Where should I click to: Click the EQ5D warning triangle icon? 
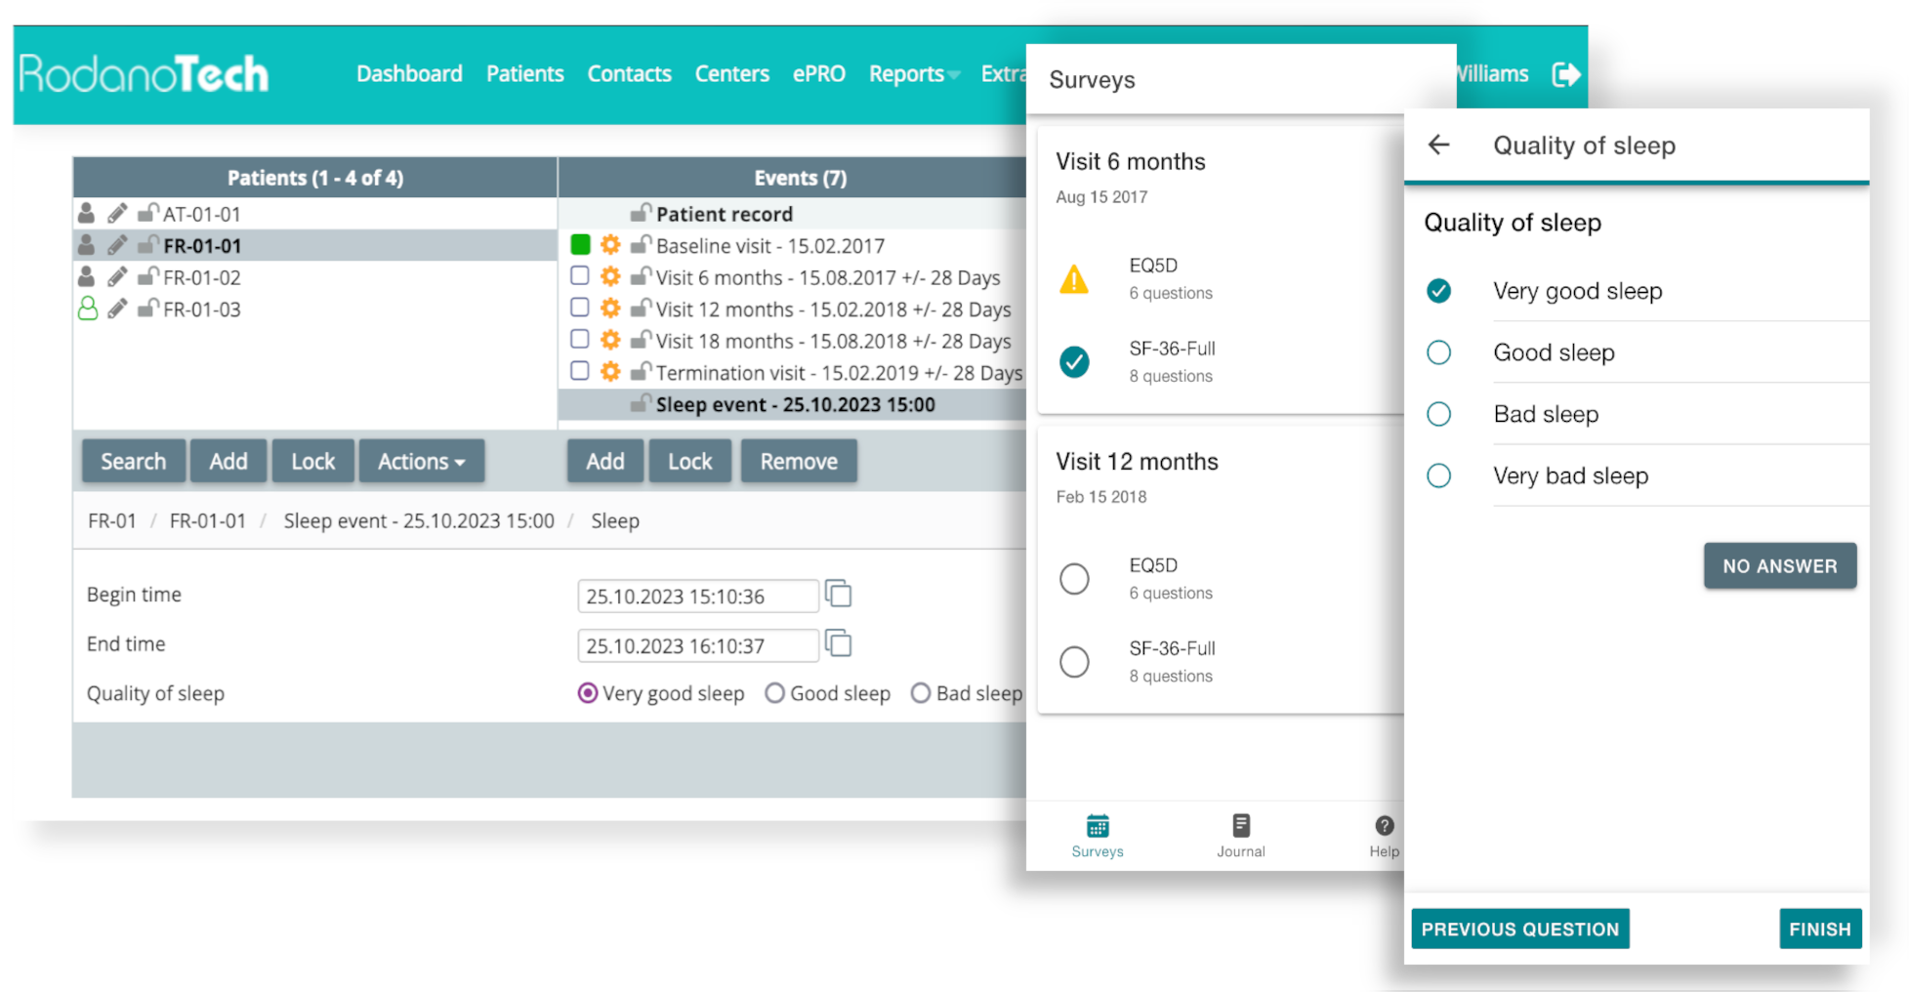(x=1074, y=280)
